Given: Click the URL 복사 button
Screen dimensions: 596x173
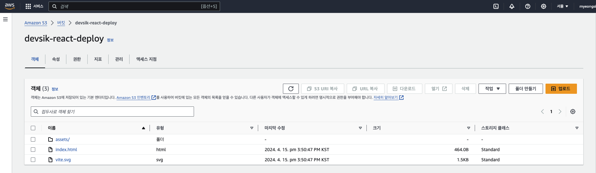Looking at the screenshot, I should pyautogui.click(x=365, y=89).
